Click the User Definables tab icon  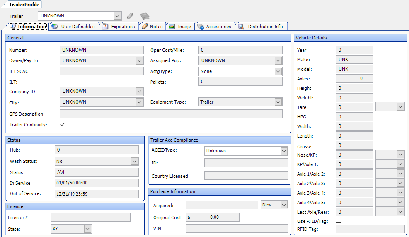tap(55, 27)
